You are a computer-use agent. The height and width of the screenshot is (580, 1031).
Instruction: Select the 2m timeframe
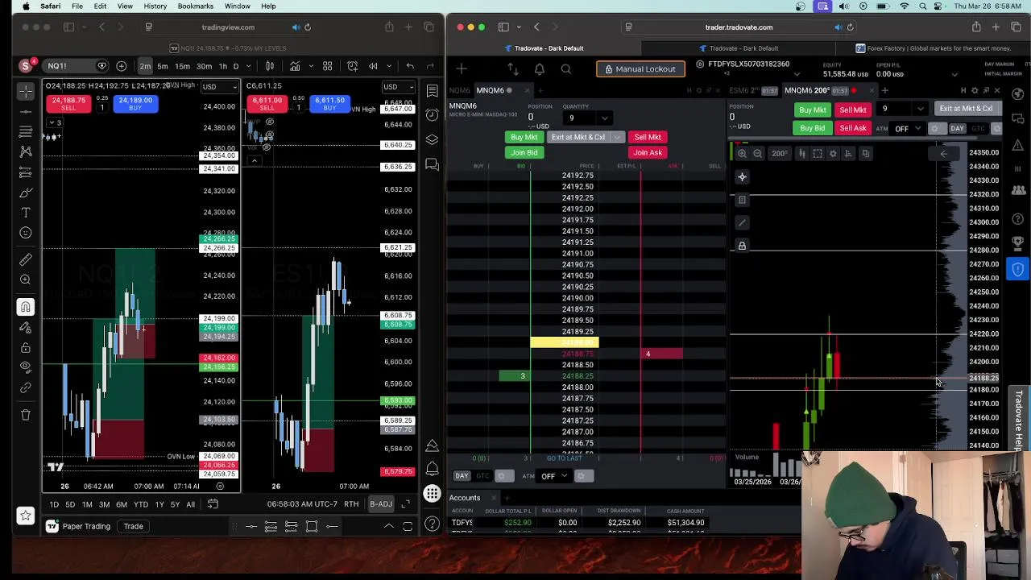tap(145, 66)
